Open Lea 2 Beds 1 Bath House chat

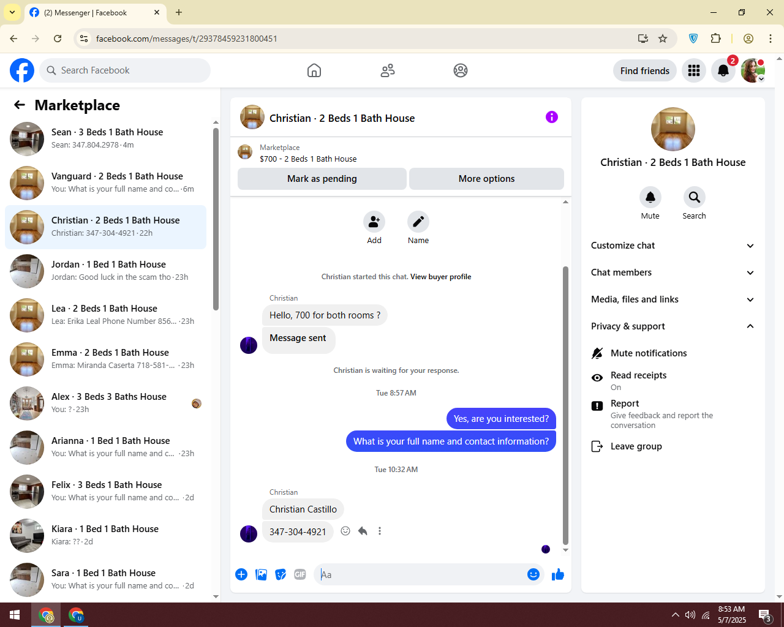tap(105, 315)
